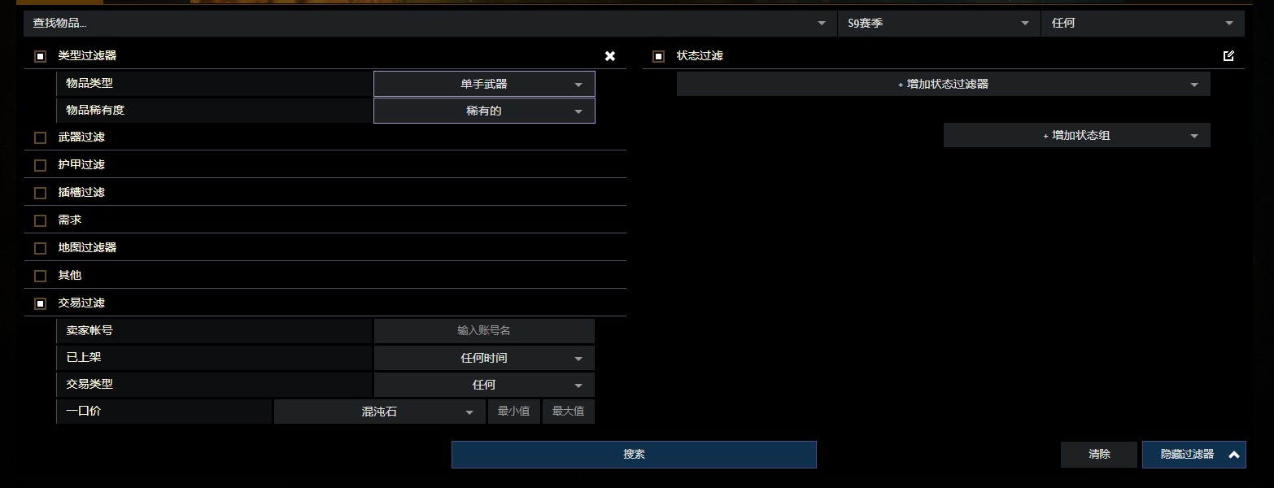Toggle the 类型过滤器 checkbox

click(40, 56)
